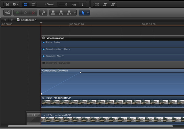
Task: Click the 1 Objekt selection count label
Action: (49, 5)
